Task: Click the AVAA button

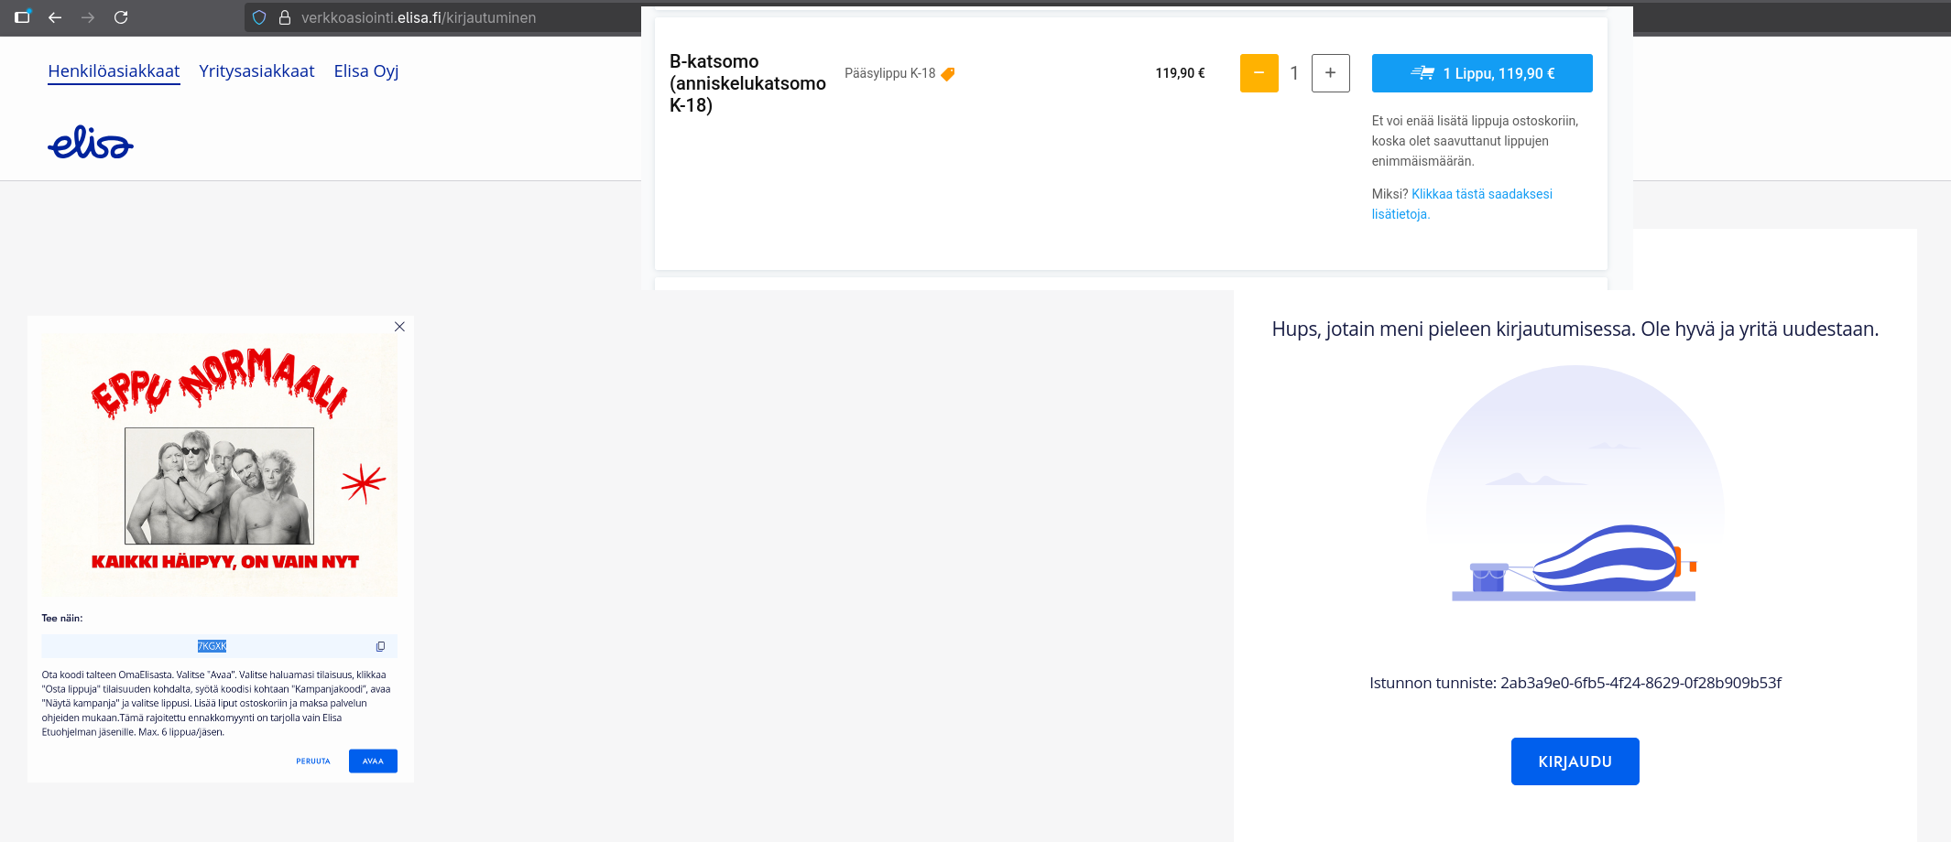Action: tap(373, 761)
